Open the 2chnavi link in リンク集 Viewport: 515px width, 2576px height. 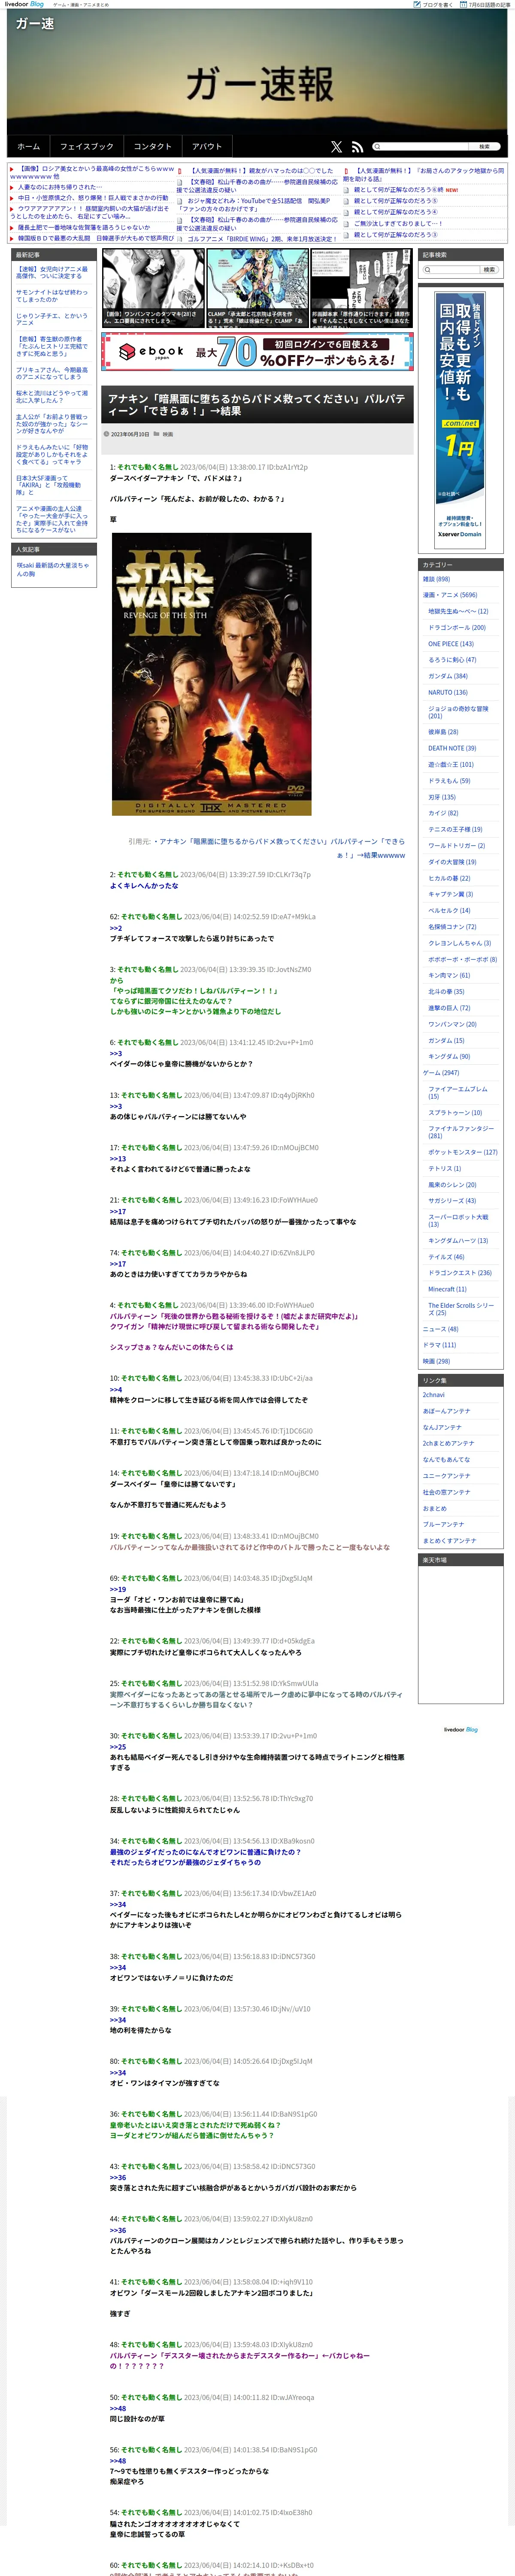tap(434, 1395)
